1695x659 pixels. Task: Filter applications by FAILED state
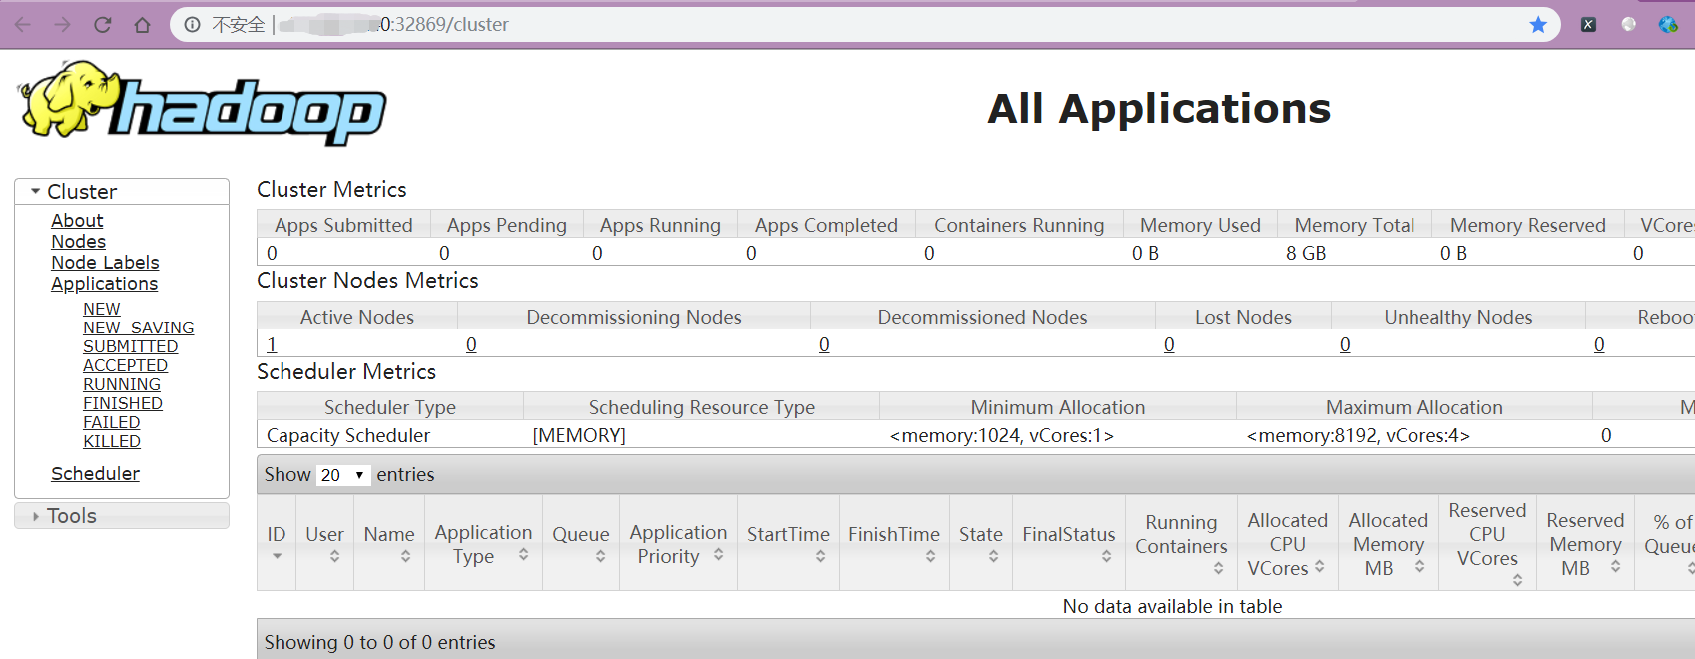click(111, 422)
